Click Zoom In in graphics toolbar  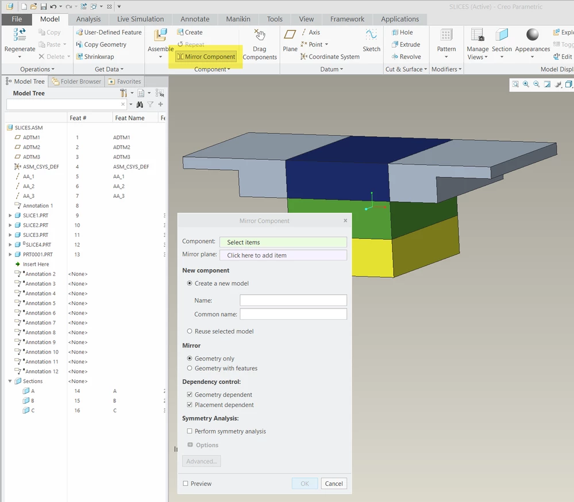point(526,85)
